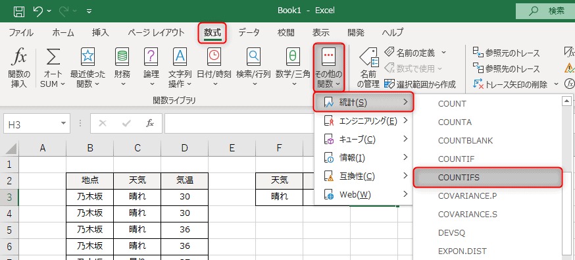Switch to the ページ レイアウト tab
The height and width of the screenshot is (260, 575).
[156, 32]
